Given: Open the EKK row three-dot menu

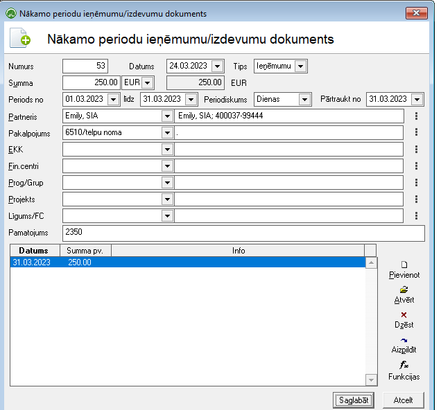Looking at the screenshot, I should coord(416,149).
